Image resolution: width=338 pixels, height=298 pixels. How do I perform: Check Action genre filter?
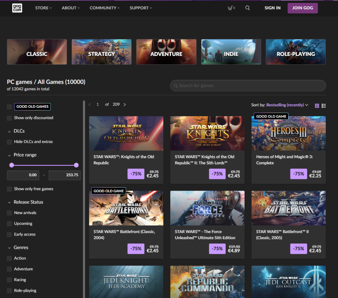point(9,258)
